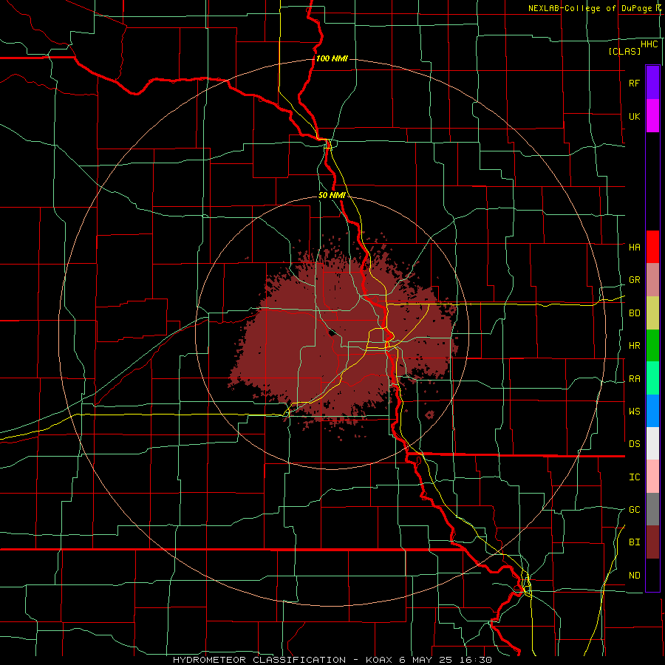
Task: Select the GR pink legend color
Action: (652, 280)
